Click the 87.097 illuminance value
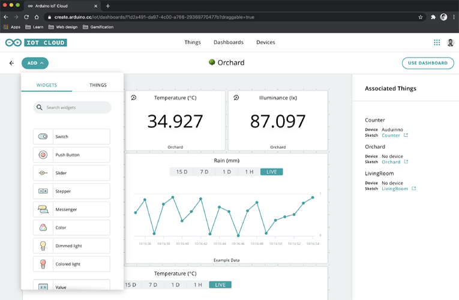Image resolution: width=459 pixels, height=300 pixels. pos(278,121)
